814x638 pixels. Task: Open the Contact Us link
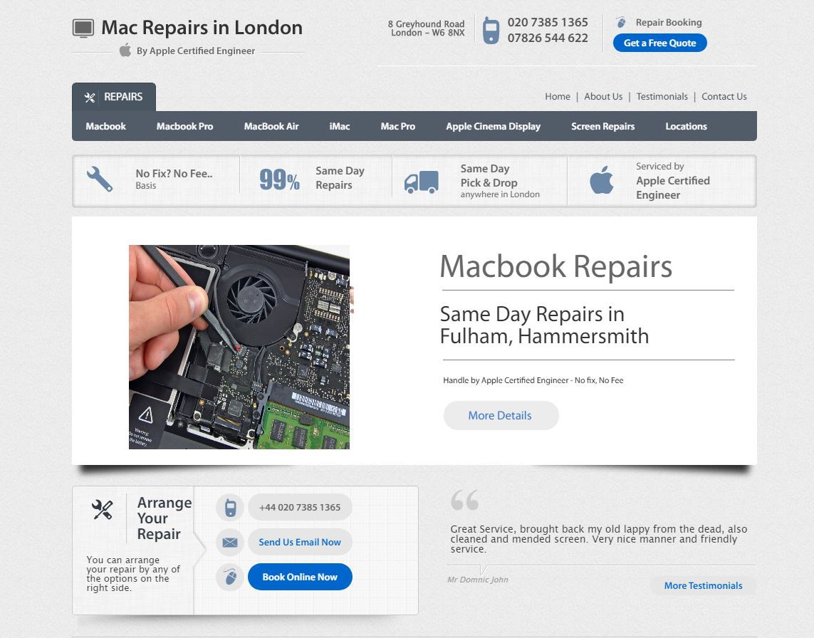tap(724, 97)
